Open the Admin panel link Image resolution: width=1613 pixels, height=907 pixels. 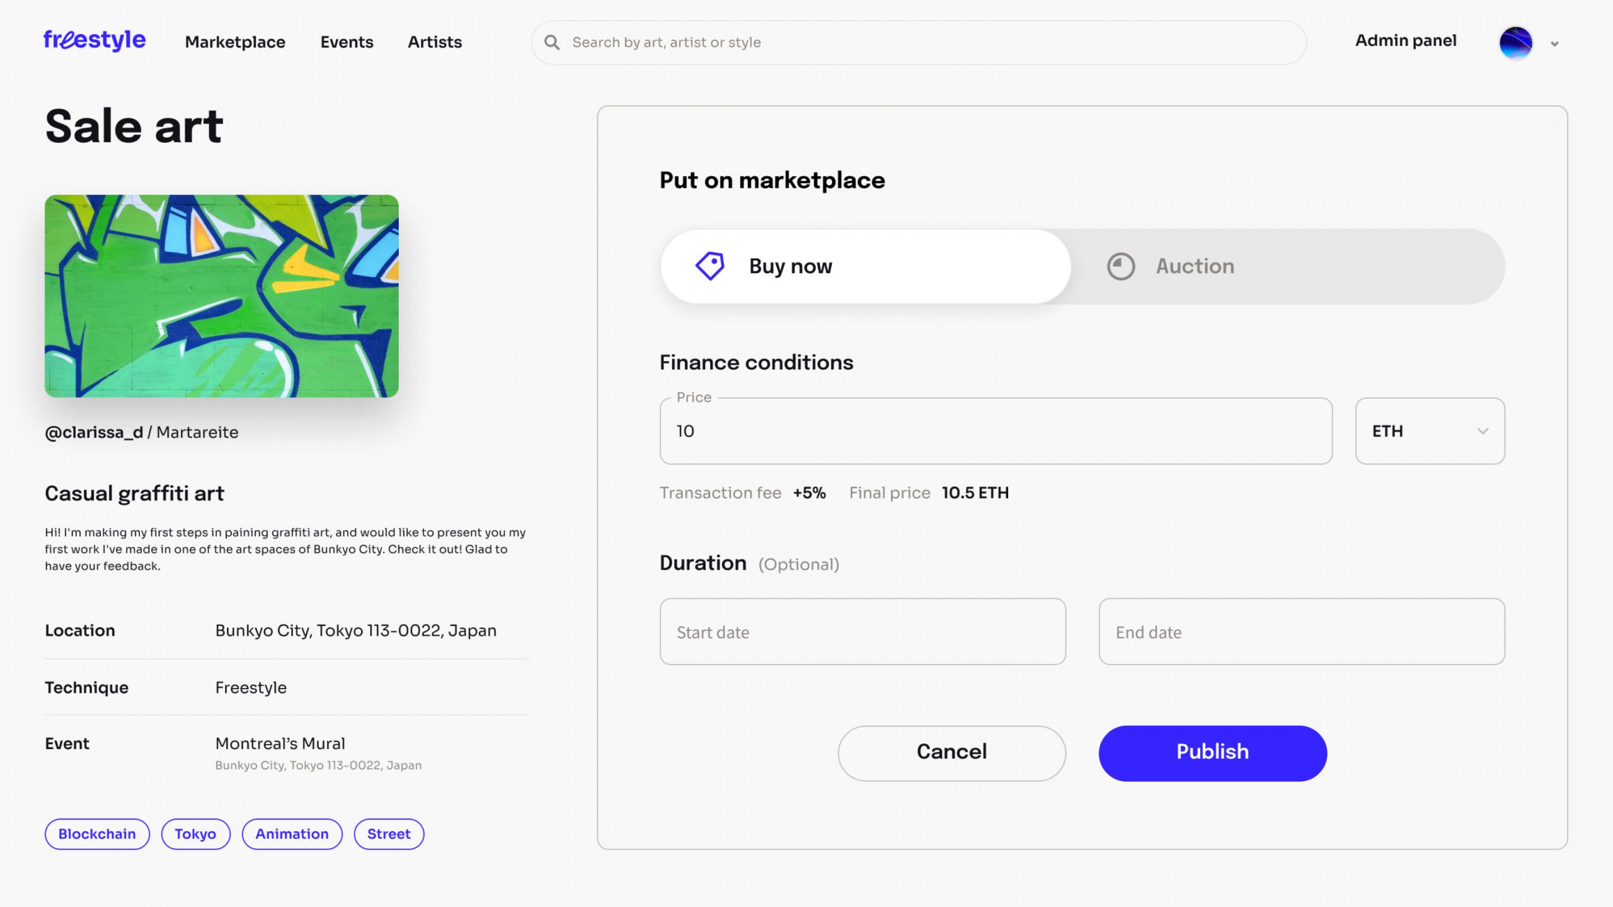coord(1406,41)
